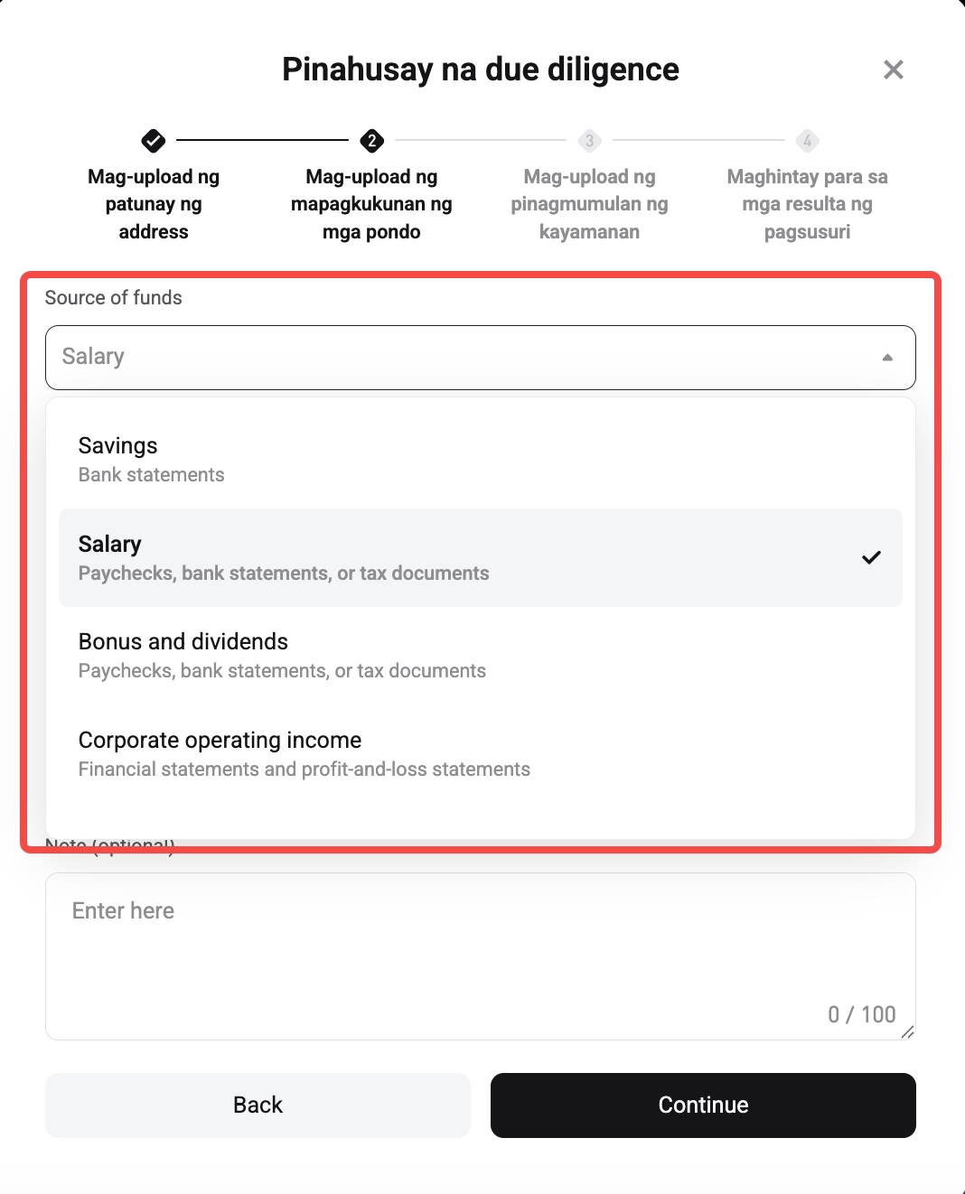Click the Mag-upload ng patunay ng address step label
This screenshot has width=965, height=1194.
[154, 203]
